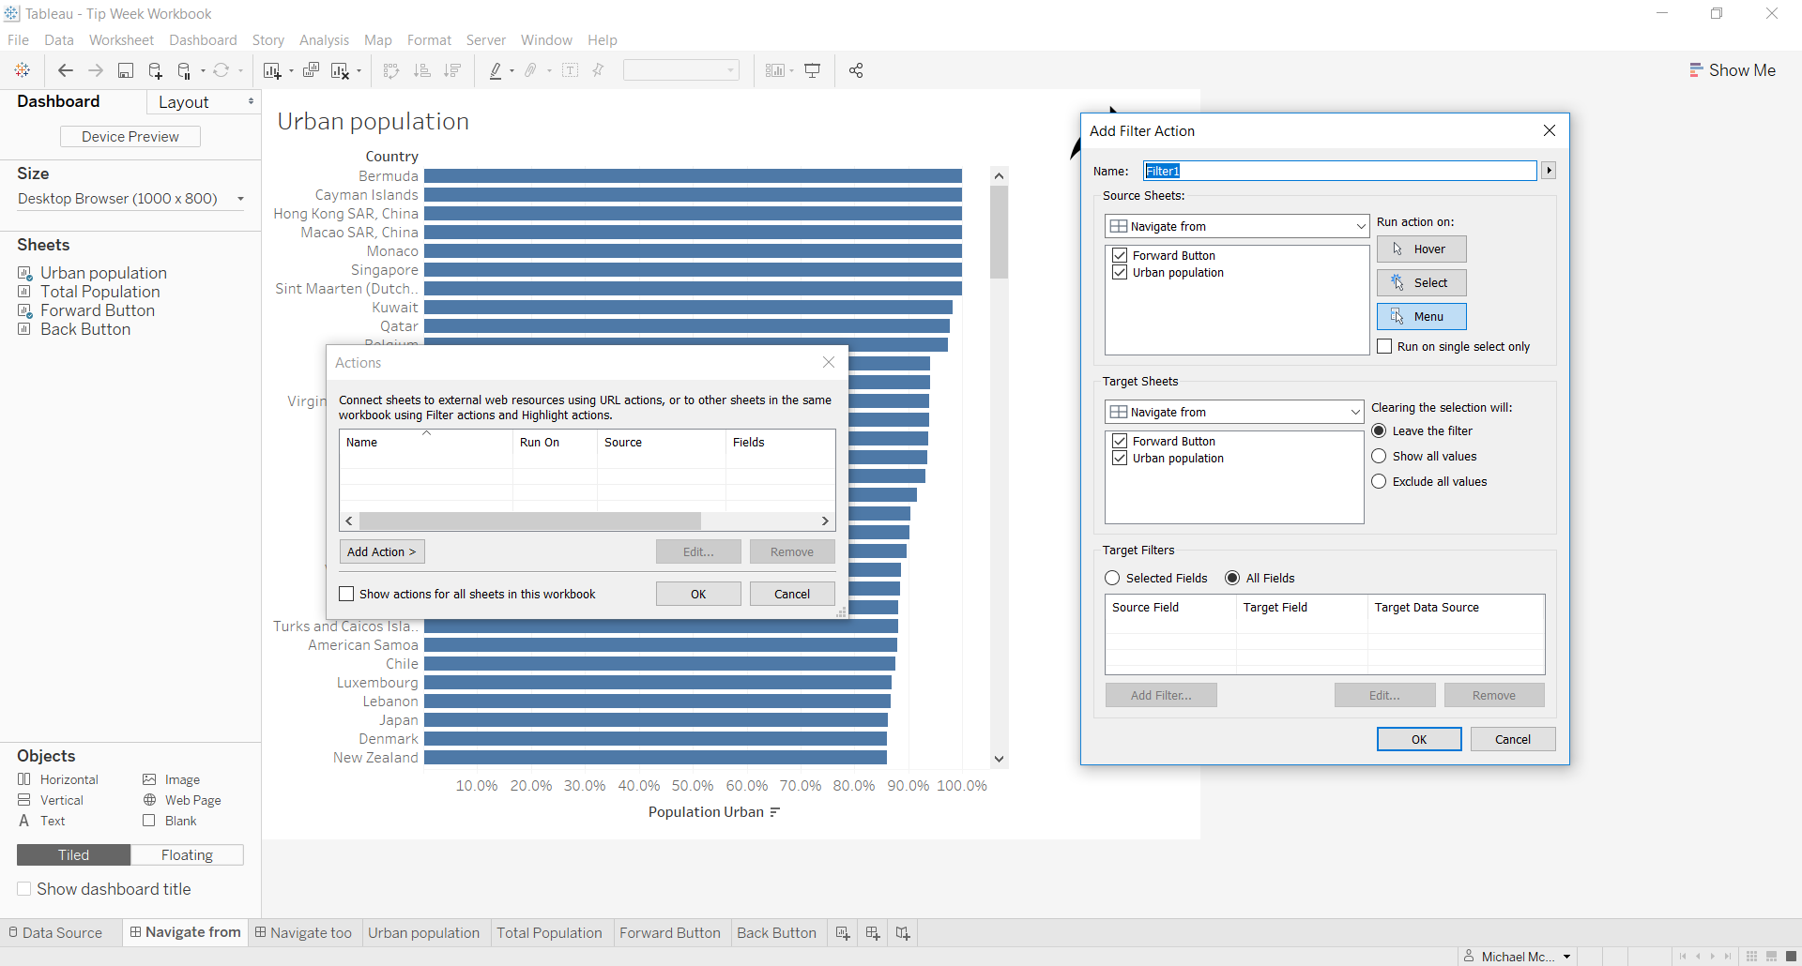Open Presentation Mode from the toolbar

point(813,70)
